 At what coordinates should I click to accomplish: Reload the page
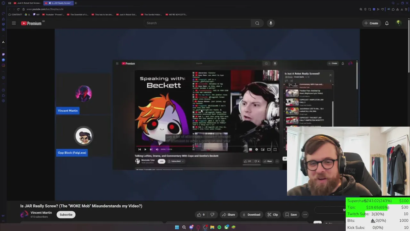[18, 9]
